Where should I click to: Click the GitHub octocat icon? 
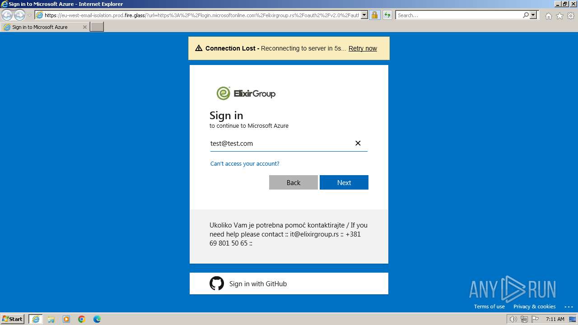[x=217, y=283]
